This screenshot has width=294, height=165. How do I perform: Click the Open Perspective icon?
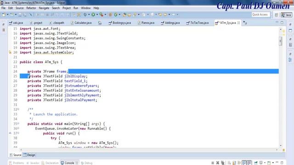click(x=277, y=15)
